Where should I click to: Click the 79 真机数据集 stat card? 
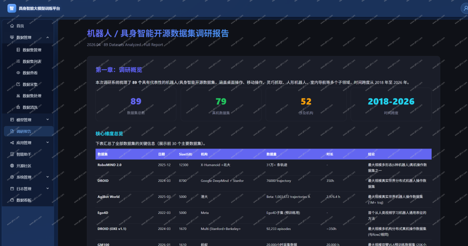click(221, 104)
